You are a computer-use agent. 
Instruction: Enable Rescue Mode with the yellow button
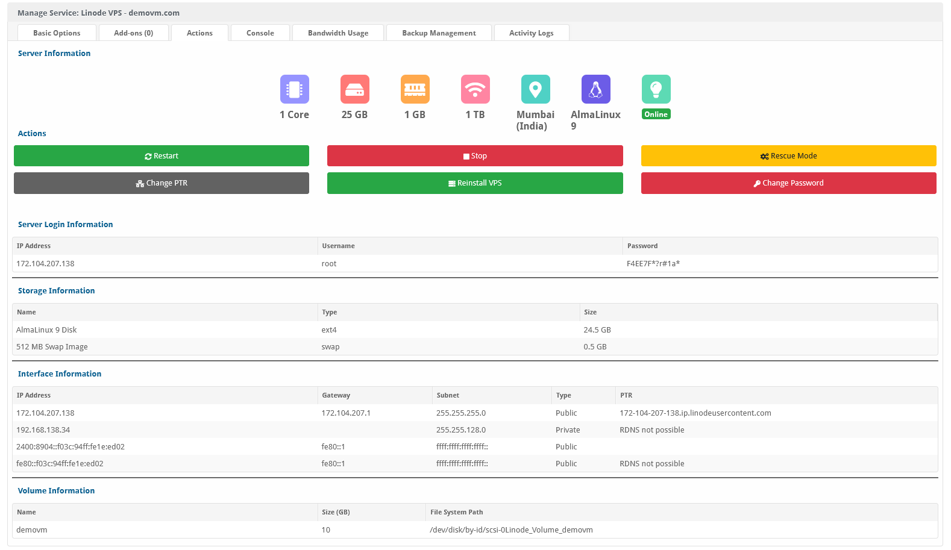(x=788, y=156)
